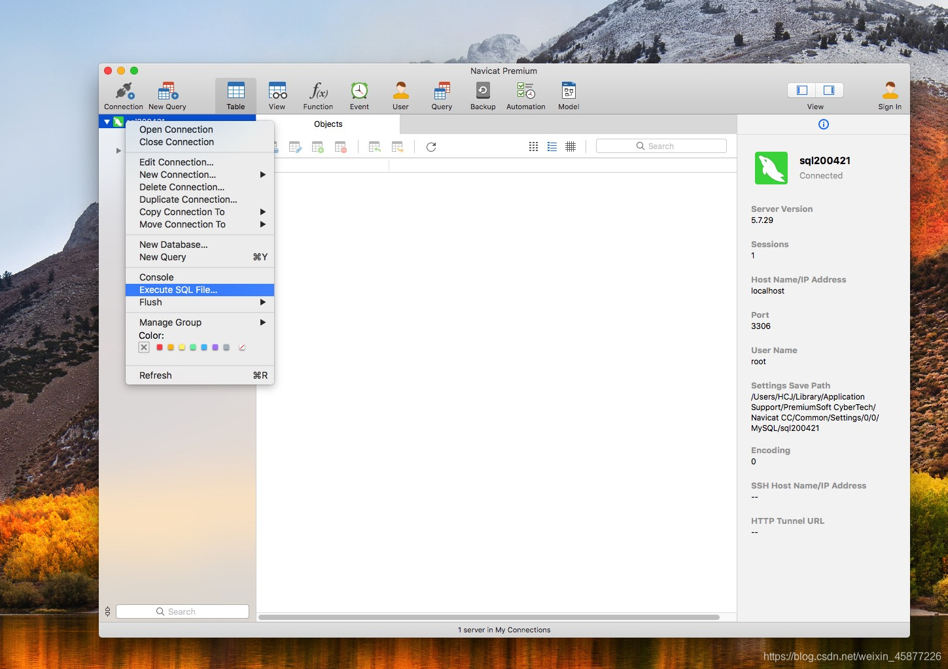Choose New Query from context menu

(x=200, y=257)
